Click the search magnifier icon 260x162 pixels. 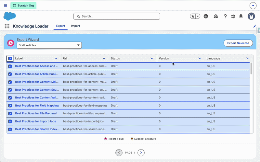(79, 17)
